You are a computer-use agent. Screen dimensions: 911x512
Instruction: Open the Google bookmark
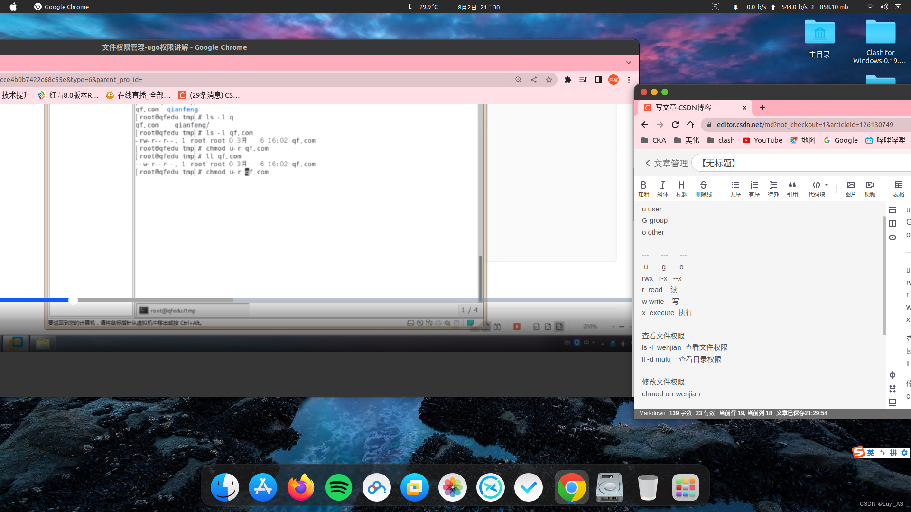(x=840, y=140)
